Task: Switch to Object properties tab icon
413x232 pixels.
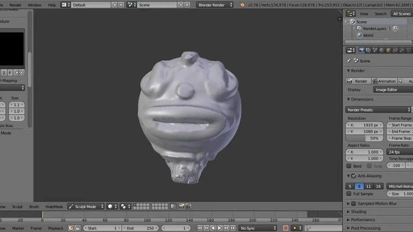Action: (x=388, y=50)
